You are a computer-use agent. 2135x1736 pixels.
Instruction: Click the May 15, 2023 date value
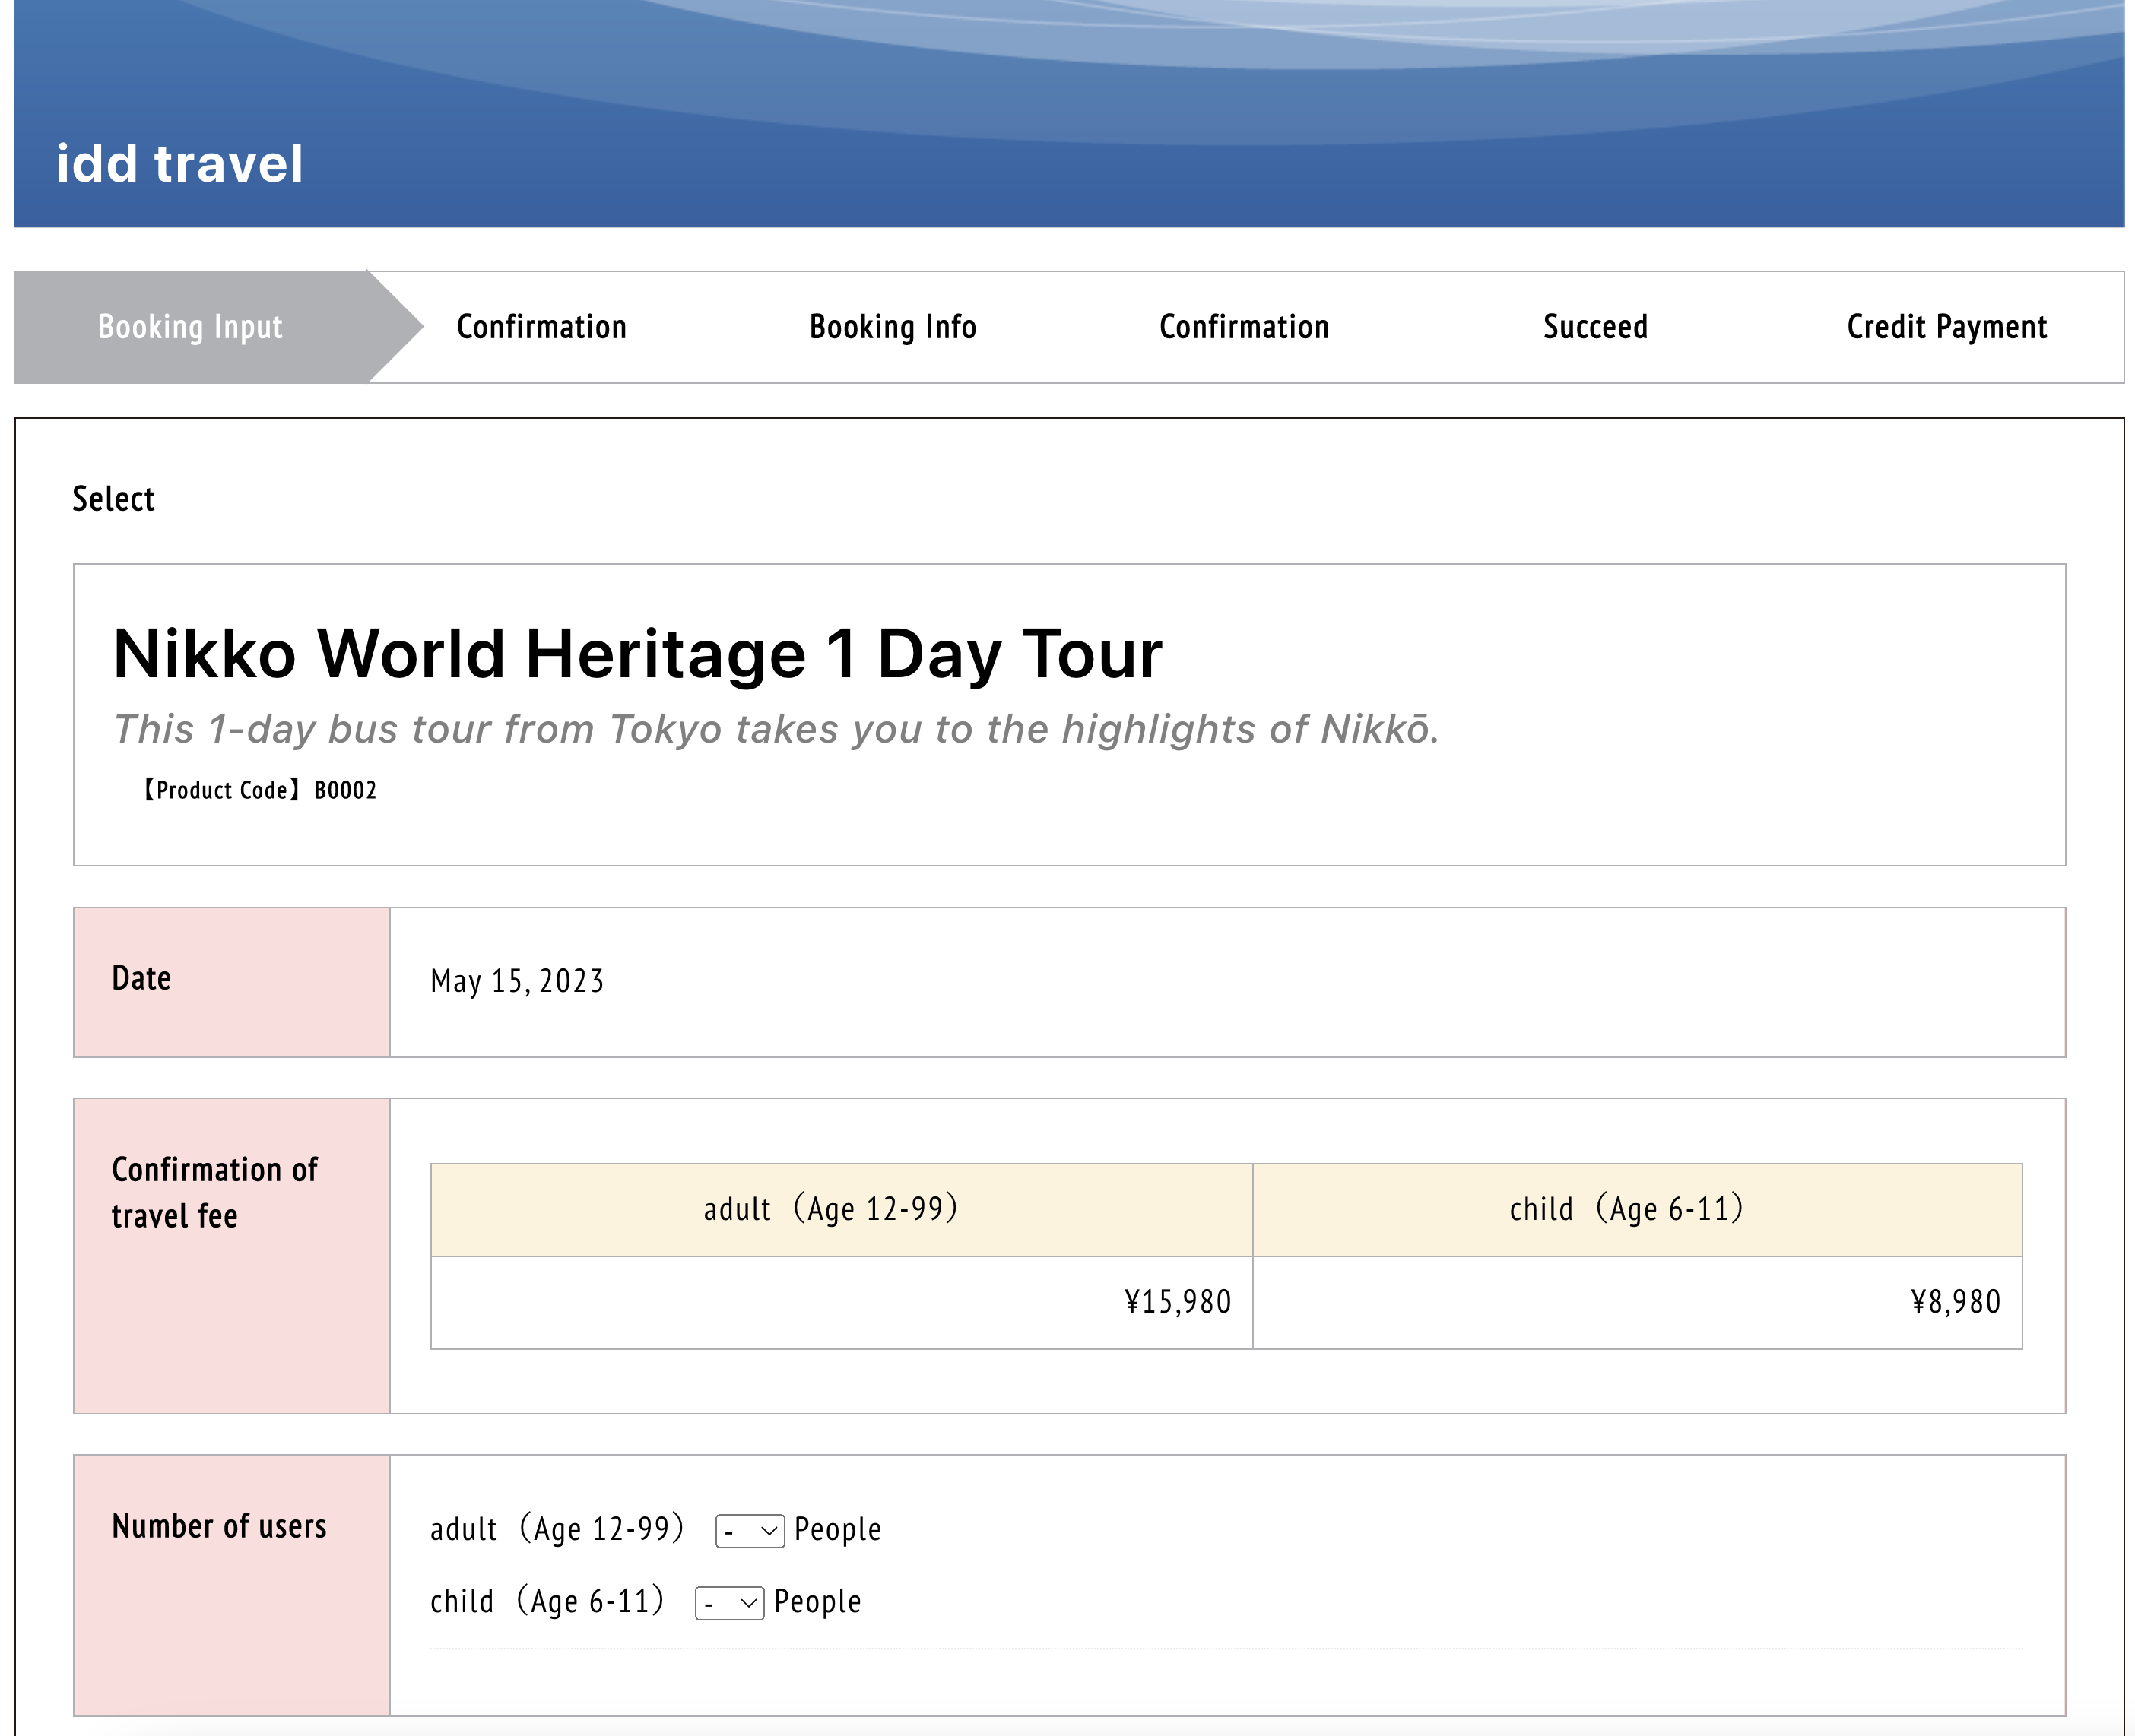point(517,981)
